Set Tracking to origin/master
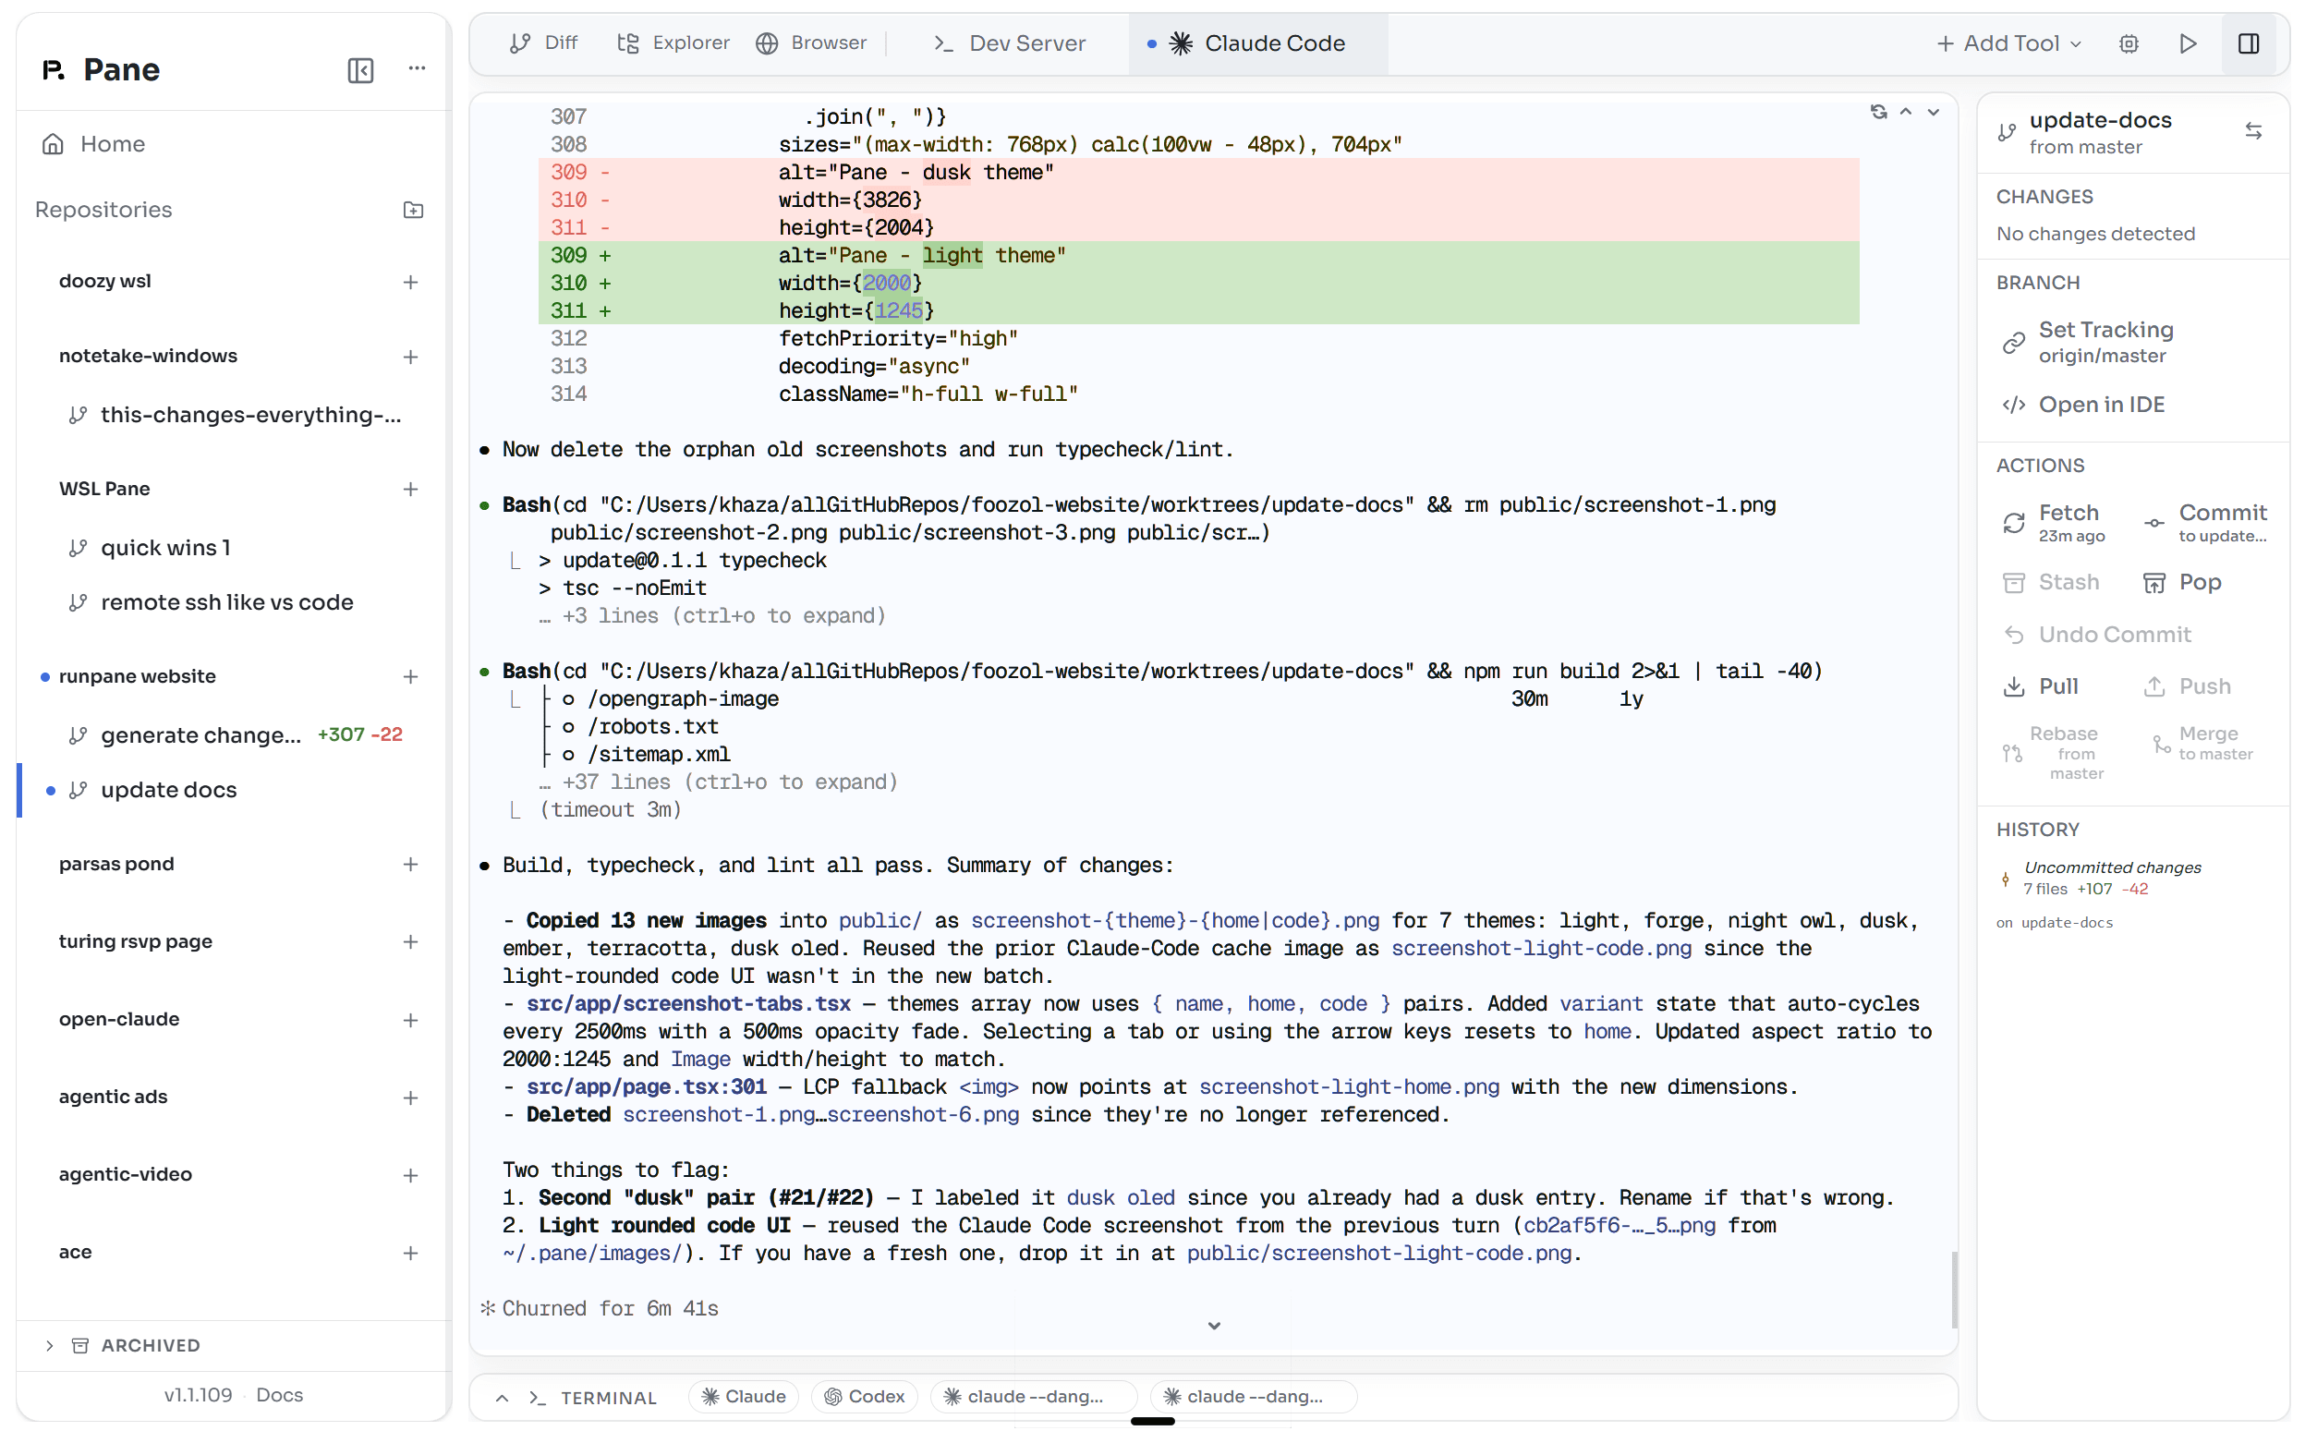Screen dimensions: 2305x1431 pyautogui.click(x=2105, y=342)
